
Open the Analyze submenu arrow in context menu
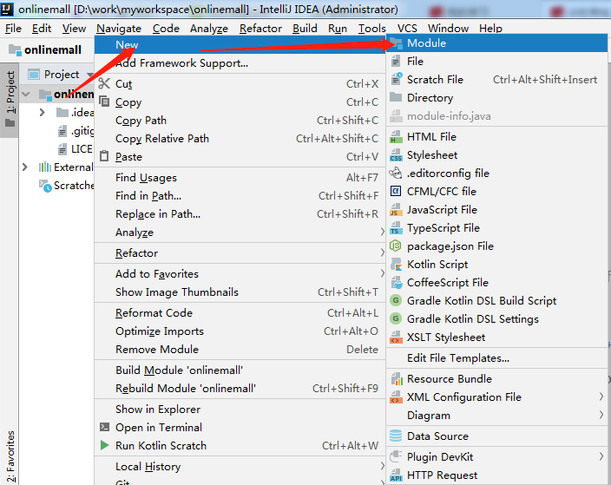[382, 233]
